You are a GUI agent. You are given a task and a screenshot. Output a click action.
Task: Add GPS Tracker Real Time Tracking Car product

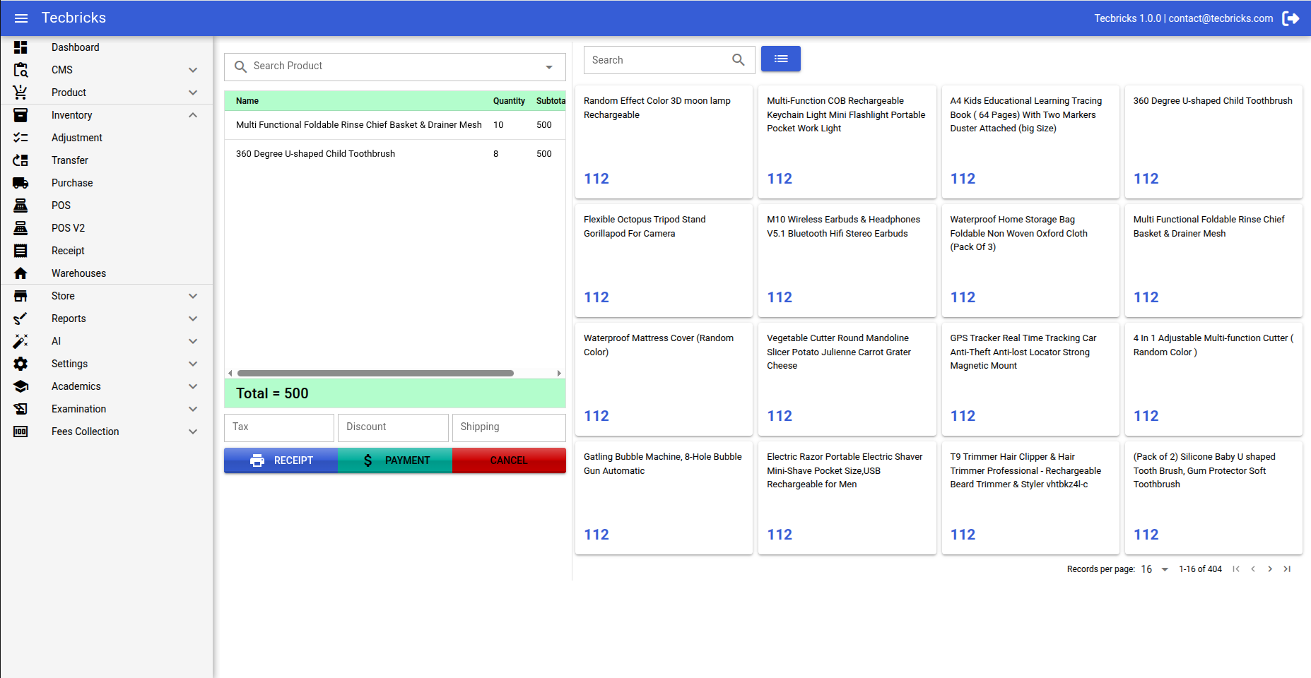tap(1030, 379)
